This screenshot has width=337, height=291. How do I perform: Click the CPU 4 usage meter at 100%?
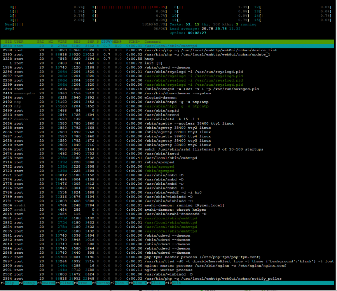pyautogui.click(x=129, y=7)
